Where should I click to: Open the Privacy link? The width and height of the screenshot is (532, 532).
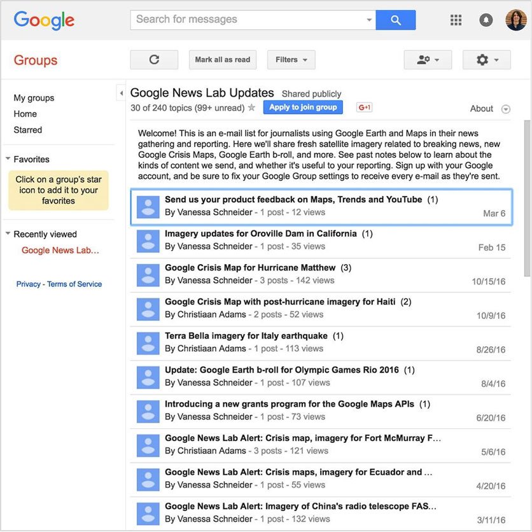(28, 284)
